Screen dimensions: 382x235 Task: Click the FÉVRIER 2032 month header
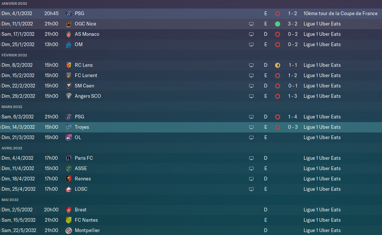coord(14,55)
